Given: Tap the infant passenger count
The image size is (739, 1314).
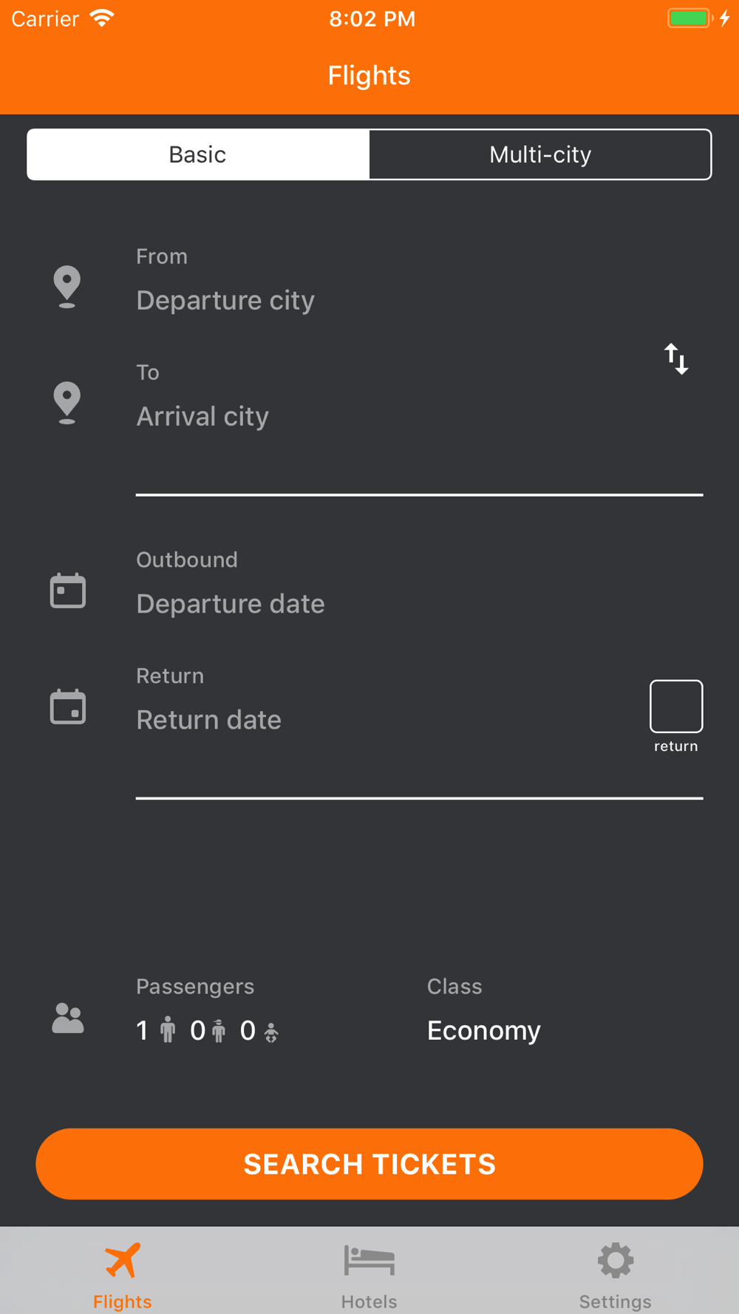Looking at the screenshot, I should coord(259,1030).
